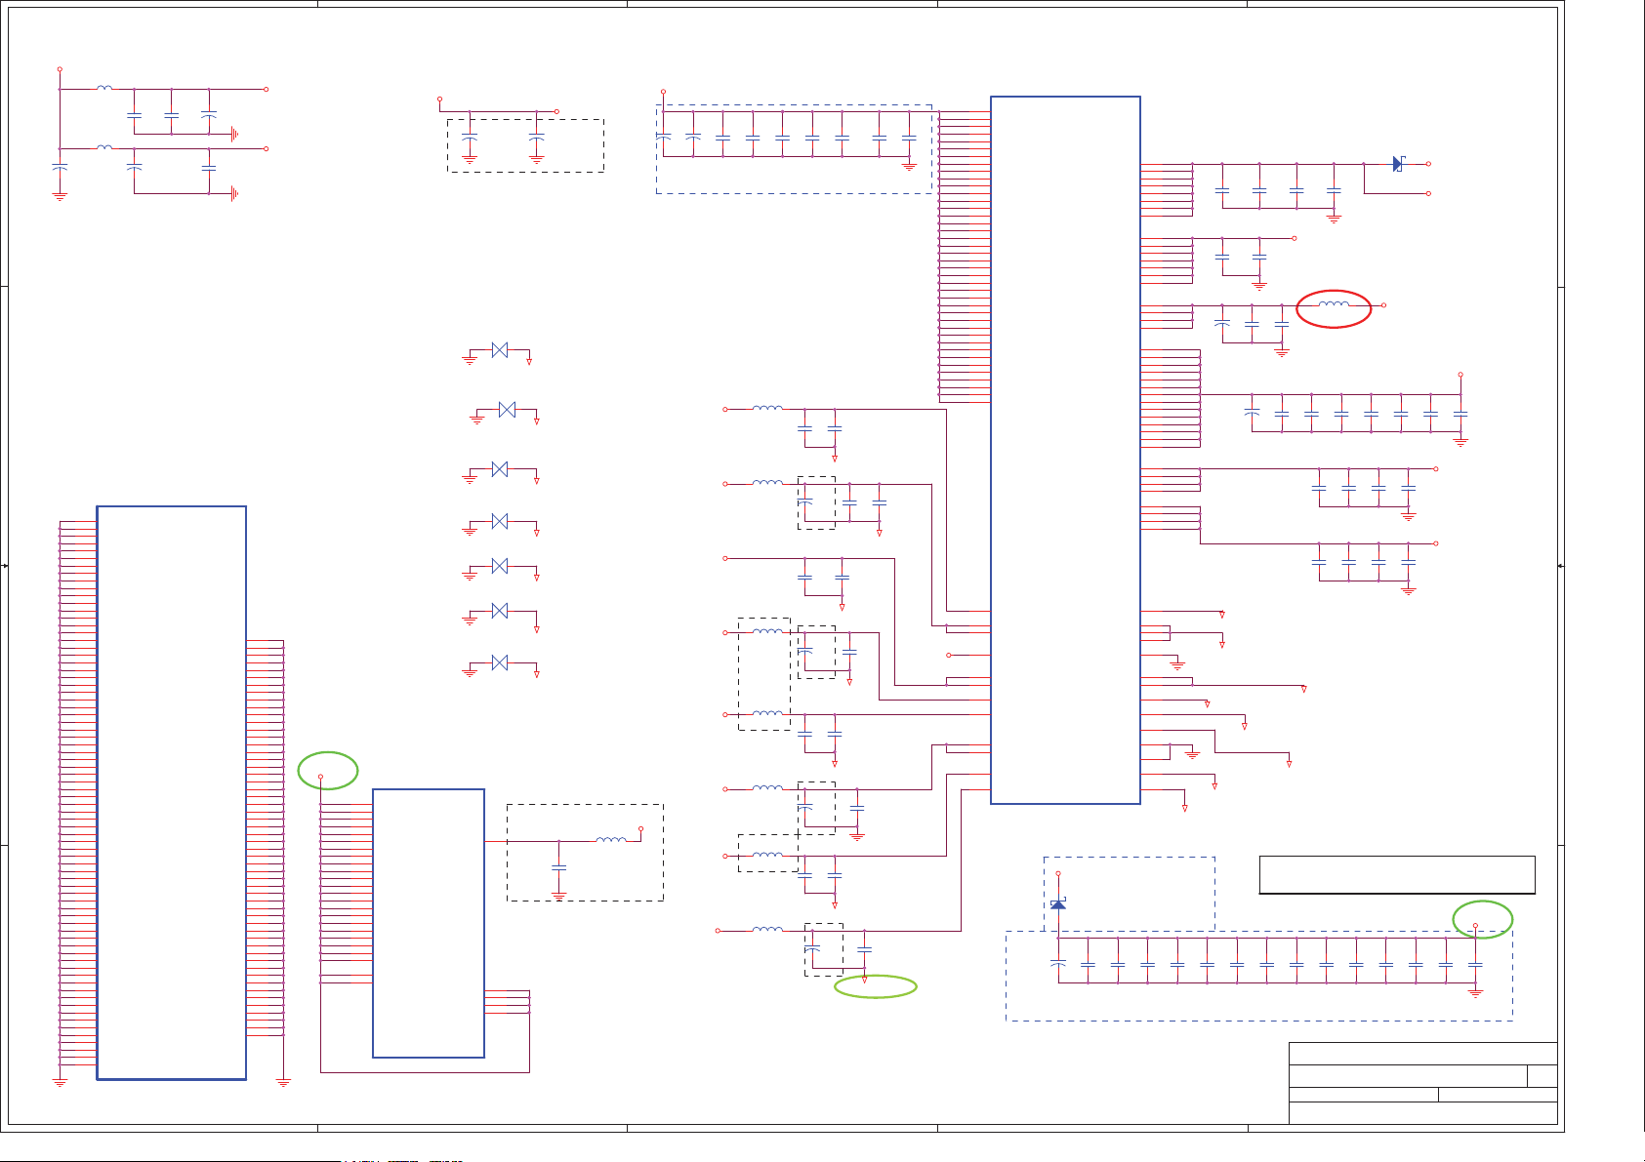Screen dimensions: 1645x1162
Task: Select the tall connector block at bottom left
Action: [171, 792]
